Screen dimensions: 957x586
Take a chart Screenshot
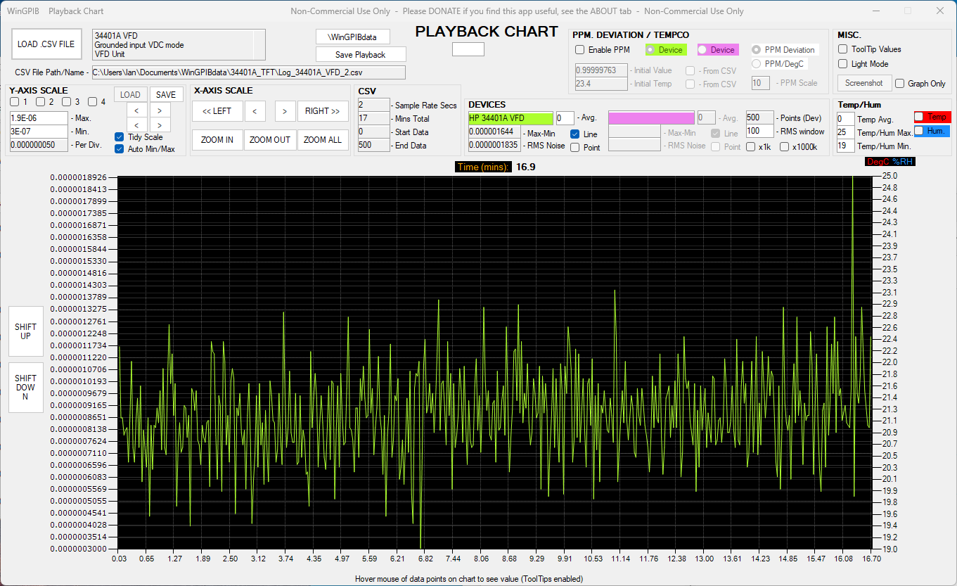point(864,83)
